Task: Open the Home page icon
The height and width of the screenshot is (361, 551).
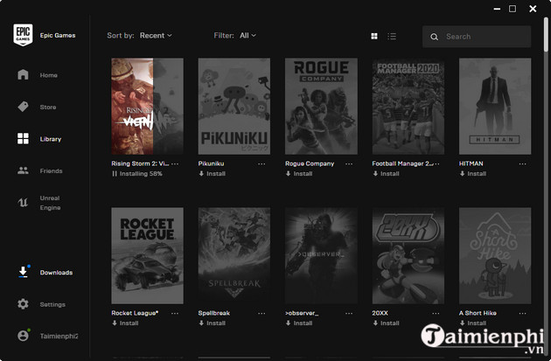Action: (23, 74)
